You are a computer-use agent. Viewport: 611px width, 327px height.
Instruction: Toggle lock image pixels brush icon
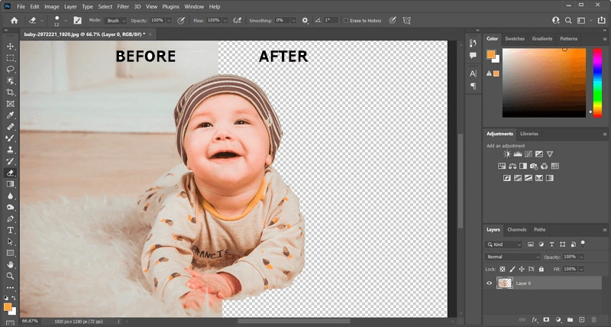pos(512,269)
